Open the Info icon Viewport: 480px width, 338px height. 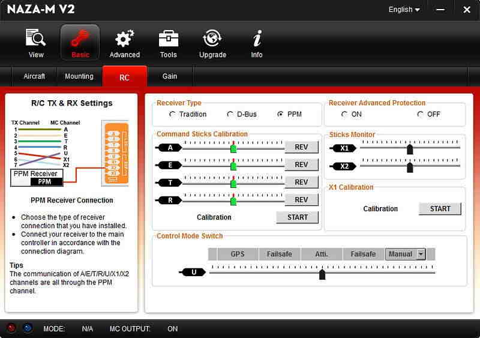(257, 38)
